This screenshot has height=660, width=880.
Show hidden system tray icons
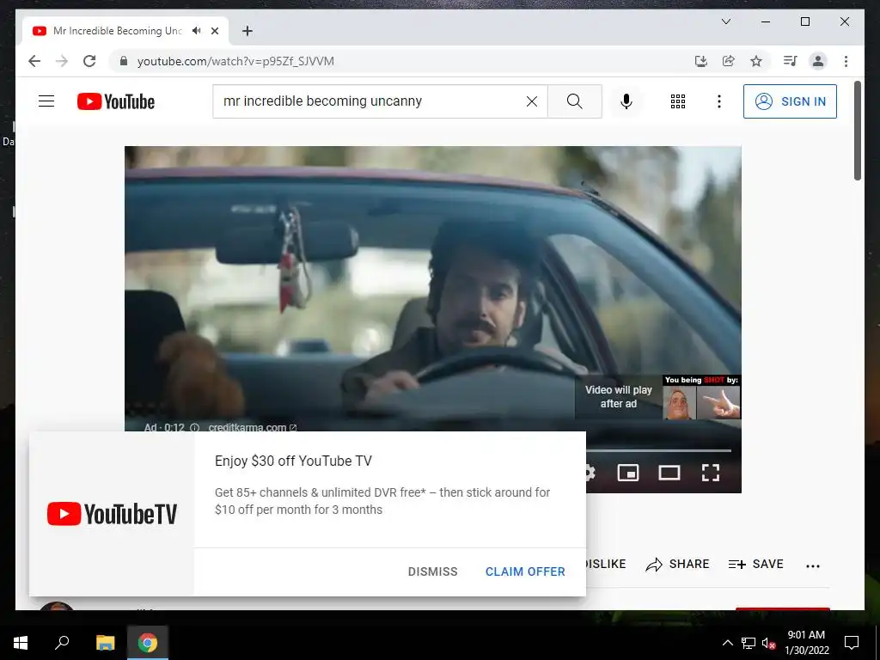727,643
